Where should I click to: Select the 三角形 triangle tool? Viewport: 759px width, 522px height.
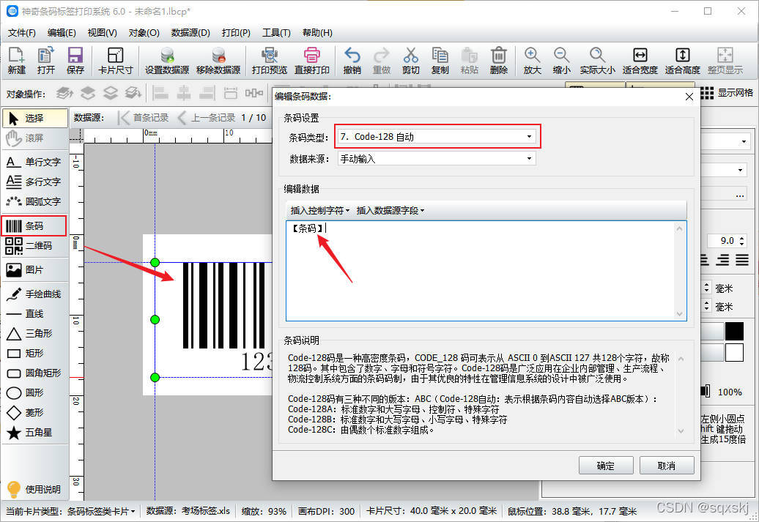pyautogui.click(x=35, y=333)
